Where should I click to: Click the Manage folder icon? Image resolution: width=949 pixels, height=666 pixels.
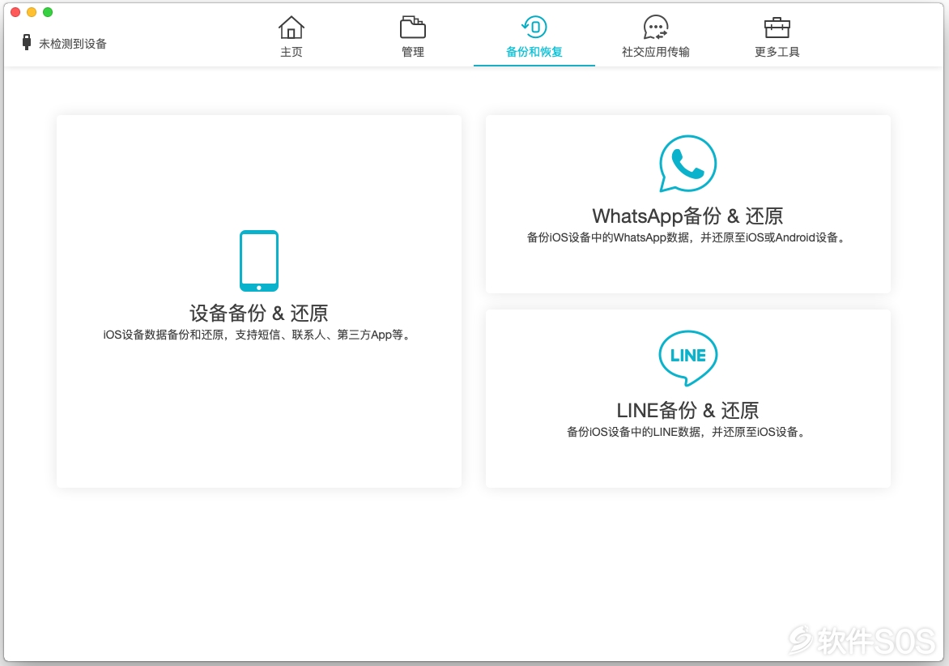click(x=413, y=28)
